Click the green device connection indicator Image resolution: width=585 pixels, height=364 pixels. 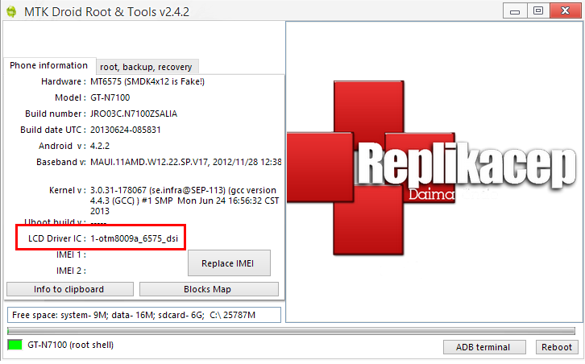click(x=15, y=345)
